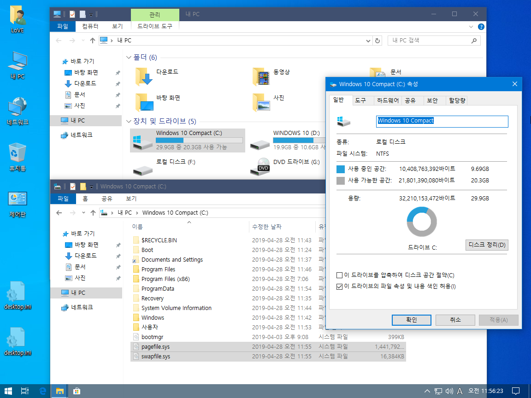Click the taskbar clock
Screen dimensions: 531x398
pos(486,391)
